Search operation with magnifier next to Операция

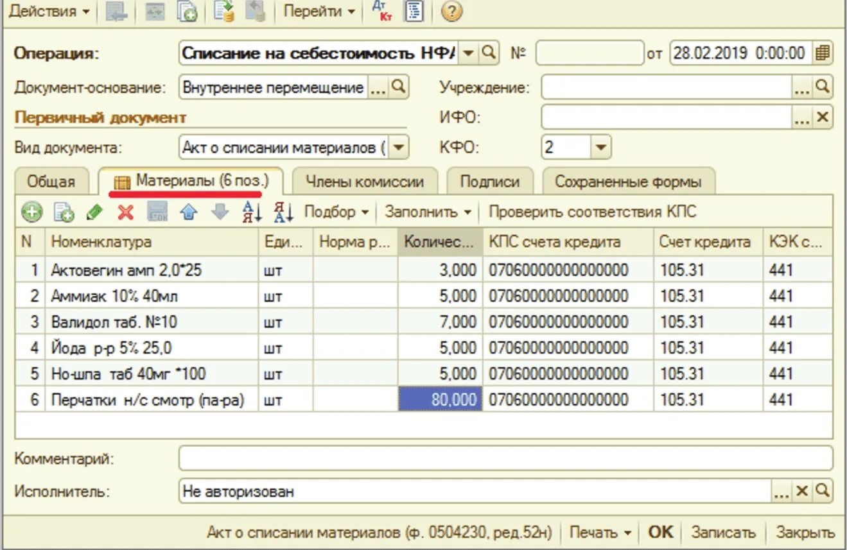click(x=489, y=53)
